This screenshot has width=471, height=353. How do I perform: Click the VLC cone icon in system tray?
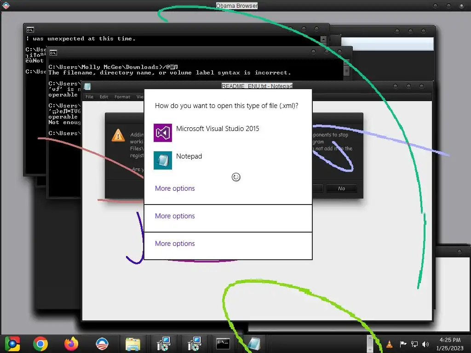389,344
